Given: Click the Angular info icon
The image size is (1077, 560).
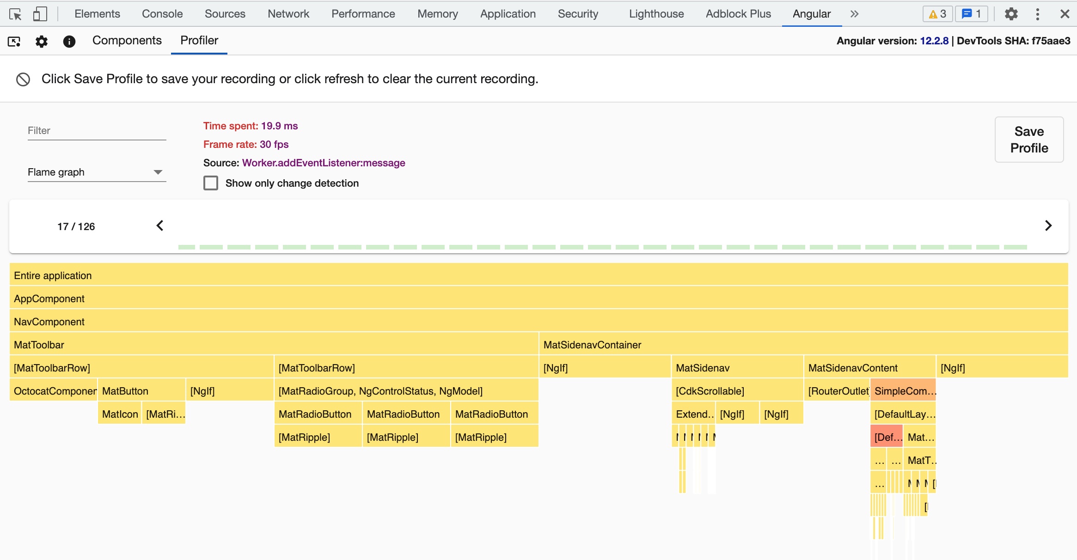Looking at the screenshot, I should click(x=69, y=42).
